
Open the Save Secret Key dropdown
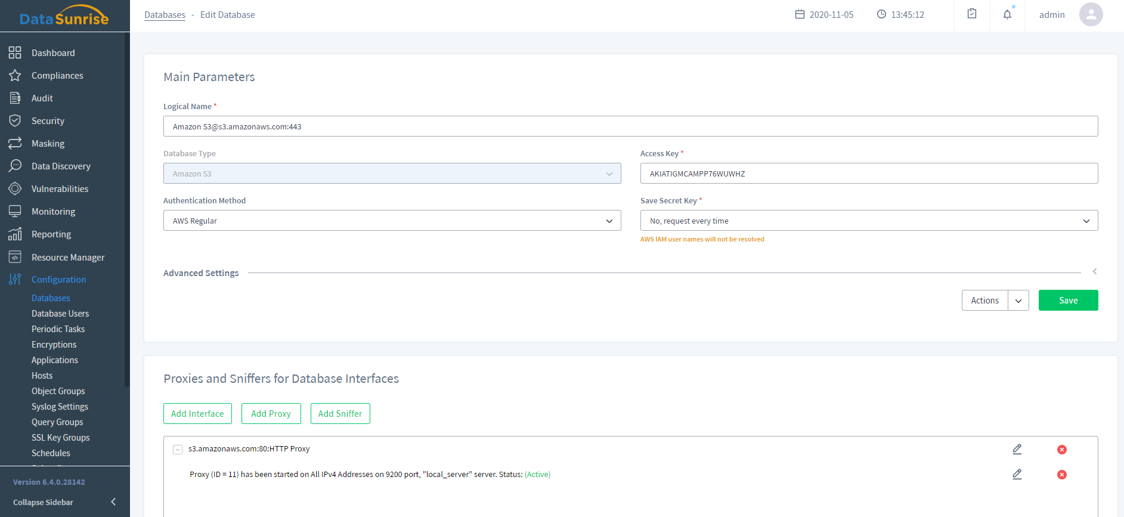pos(869,221)
